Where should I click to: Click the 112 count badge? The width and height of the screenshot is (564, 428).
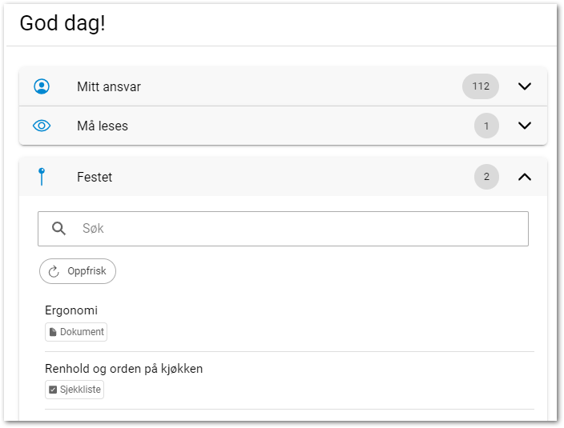481,86
